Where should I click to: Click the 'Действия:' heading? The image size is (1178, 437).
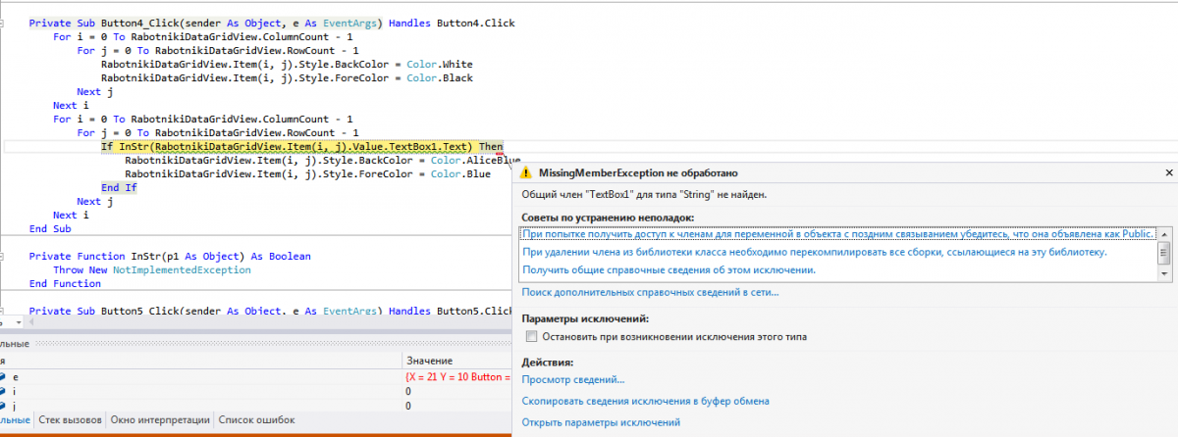coord(549,363)
